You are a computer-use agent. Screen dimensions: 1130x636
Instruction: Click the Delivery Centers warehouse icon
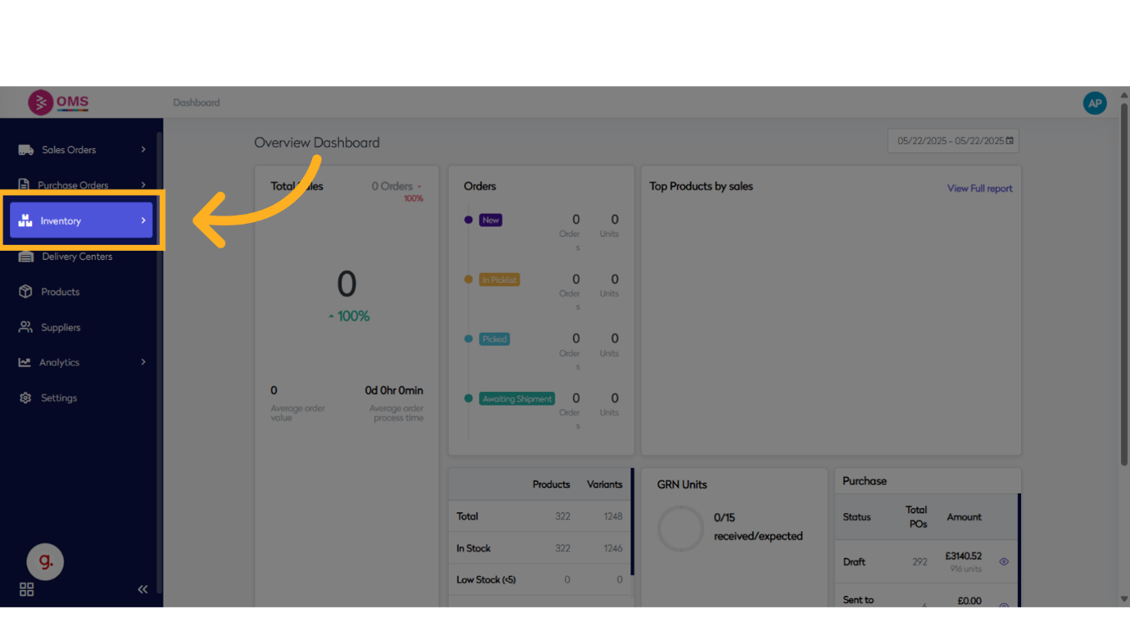pos(26,257)
